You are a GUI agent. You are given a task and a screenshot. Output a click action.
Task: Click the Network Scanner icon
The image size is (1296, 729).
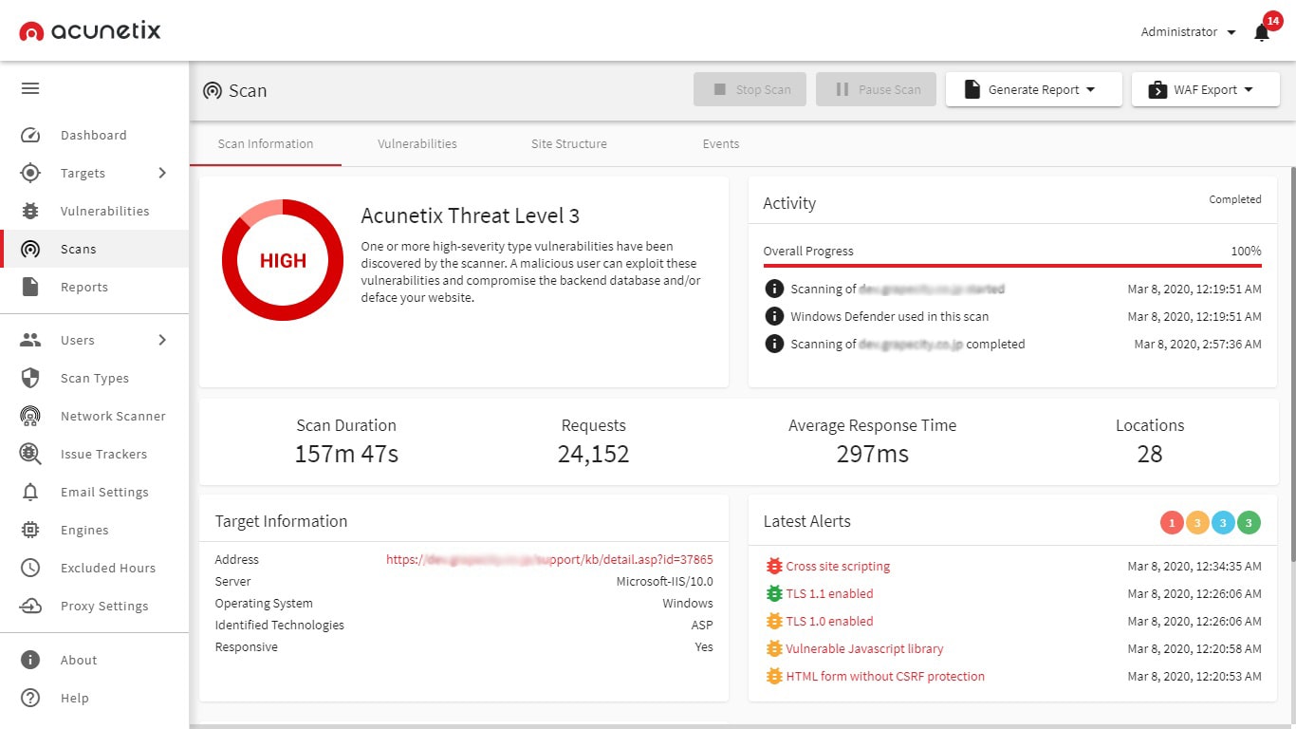point(30,416)
